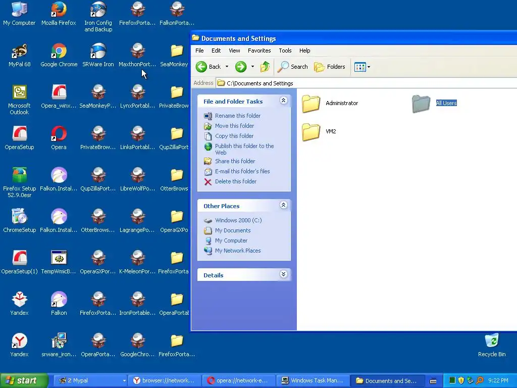
Task: Select the srware_iron… installer icon
Action: (59, 345)
